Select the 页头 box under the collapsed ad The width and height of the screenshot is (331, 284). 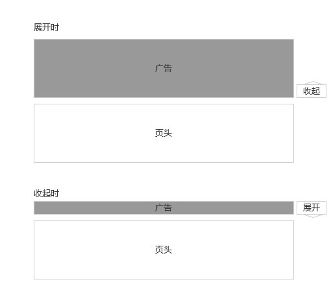tap(164, 250)
